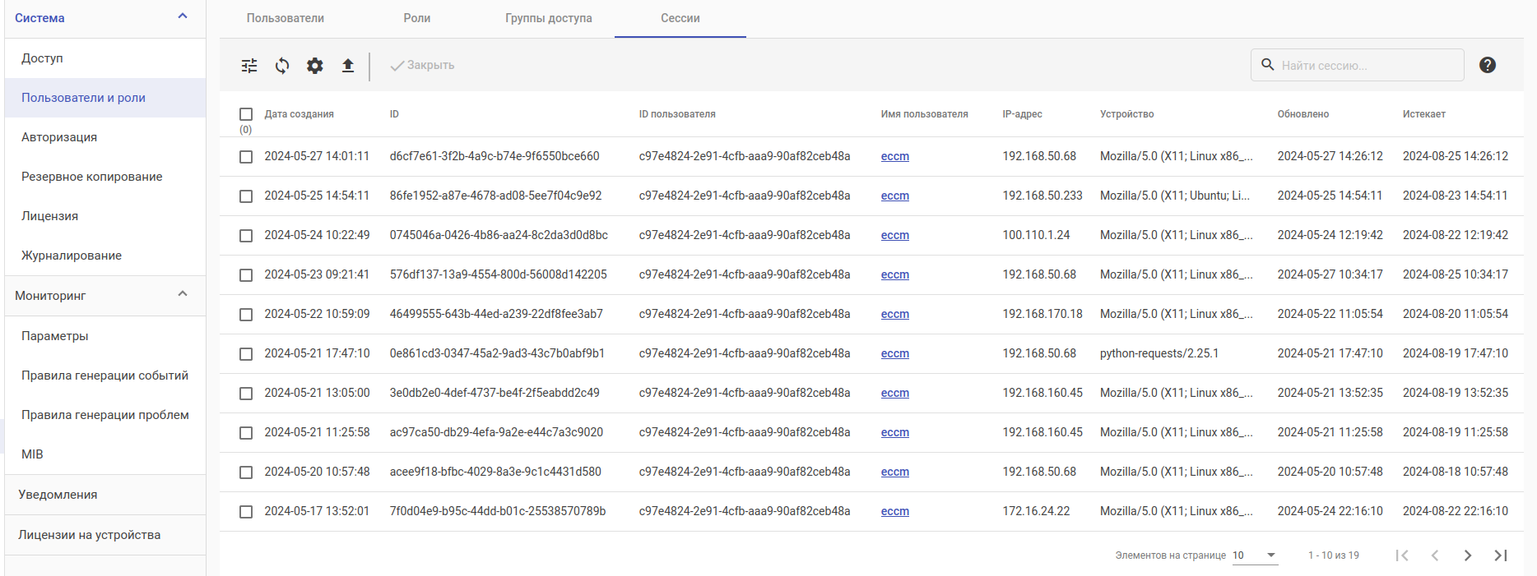Open the table filter settings icon

249,66
